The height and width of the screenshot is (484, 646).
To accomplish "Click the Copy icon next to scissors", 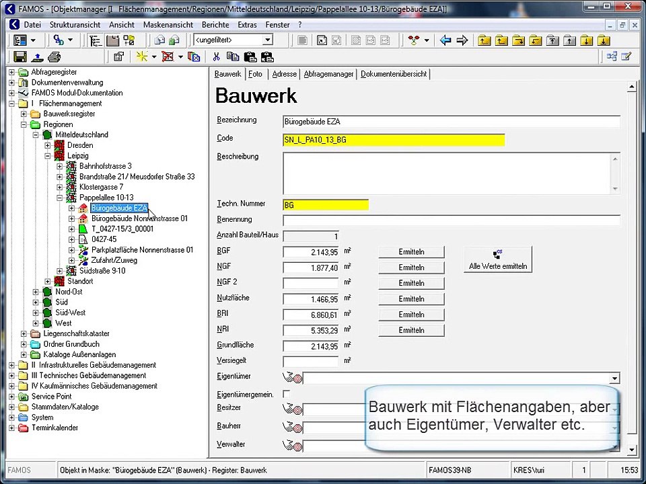I will point(233,57).
